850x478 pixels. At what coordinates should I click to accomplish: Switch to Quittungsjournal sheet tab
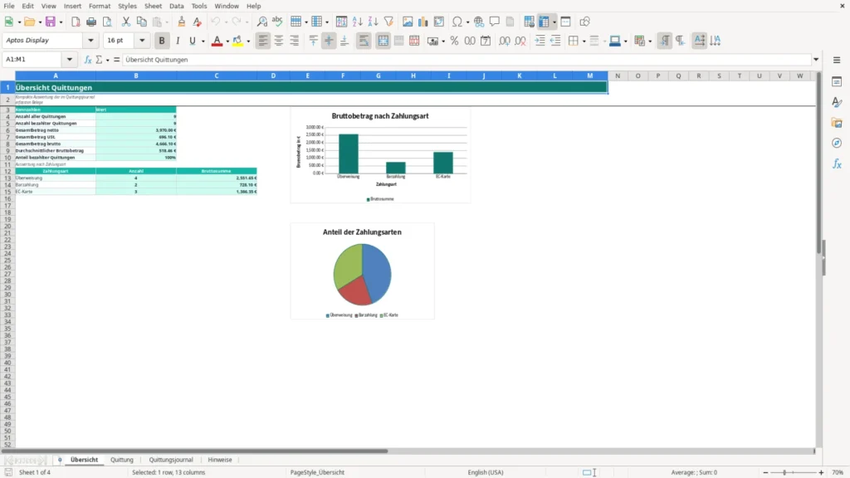click(x=171, y=460)
